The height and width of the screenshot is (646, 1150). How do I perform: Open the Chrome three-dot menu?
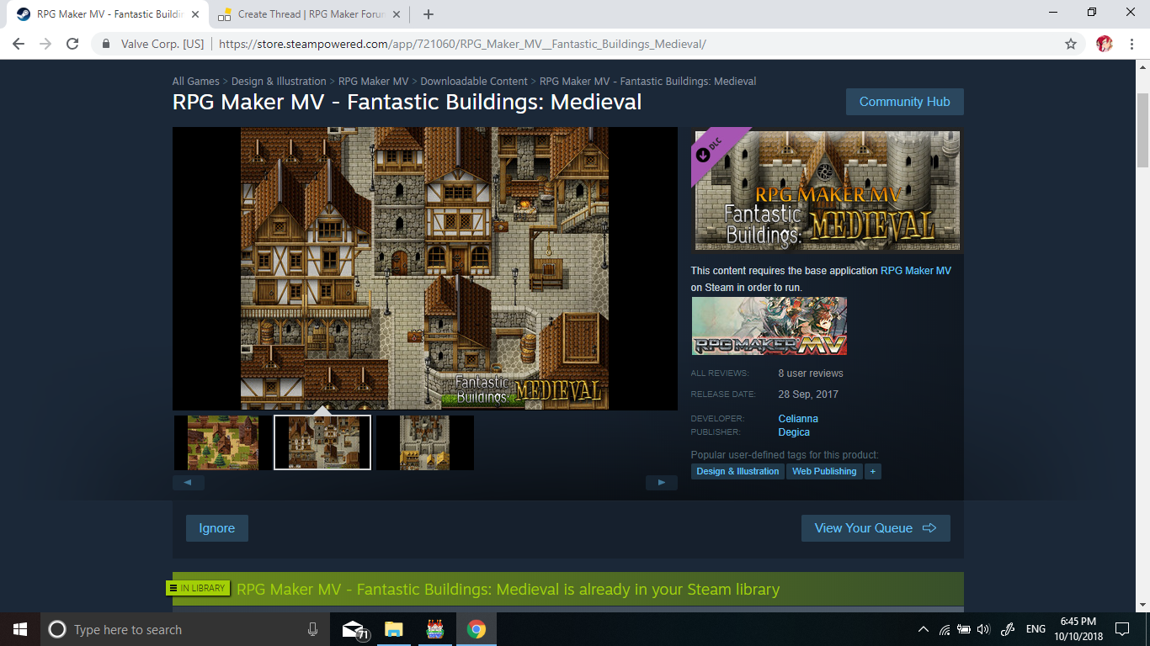1132,44
